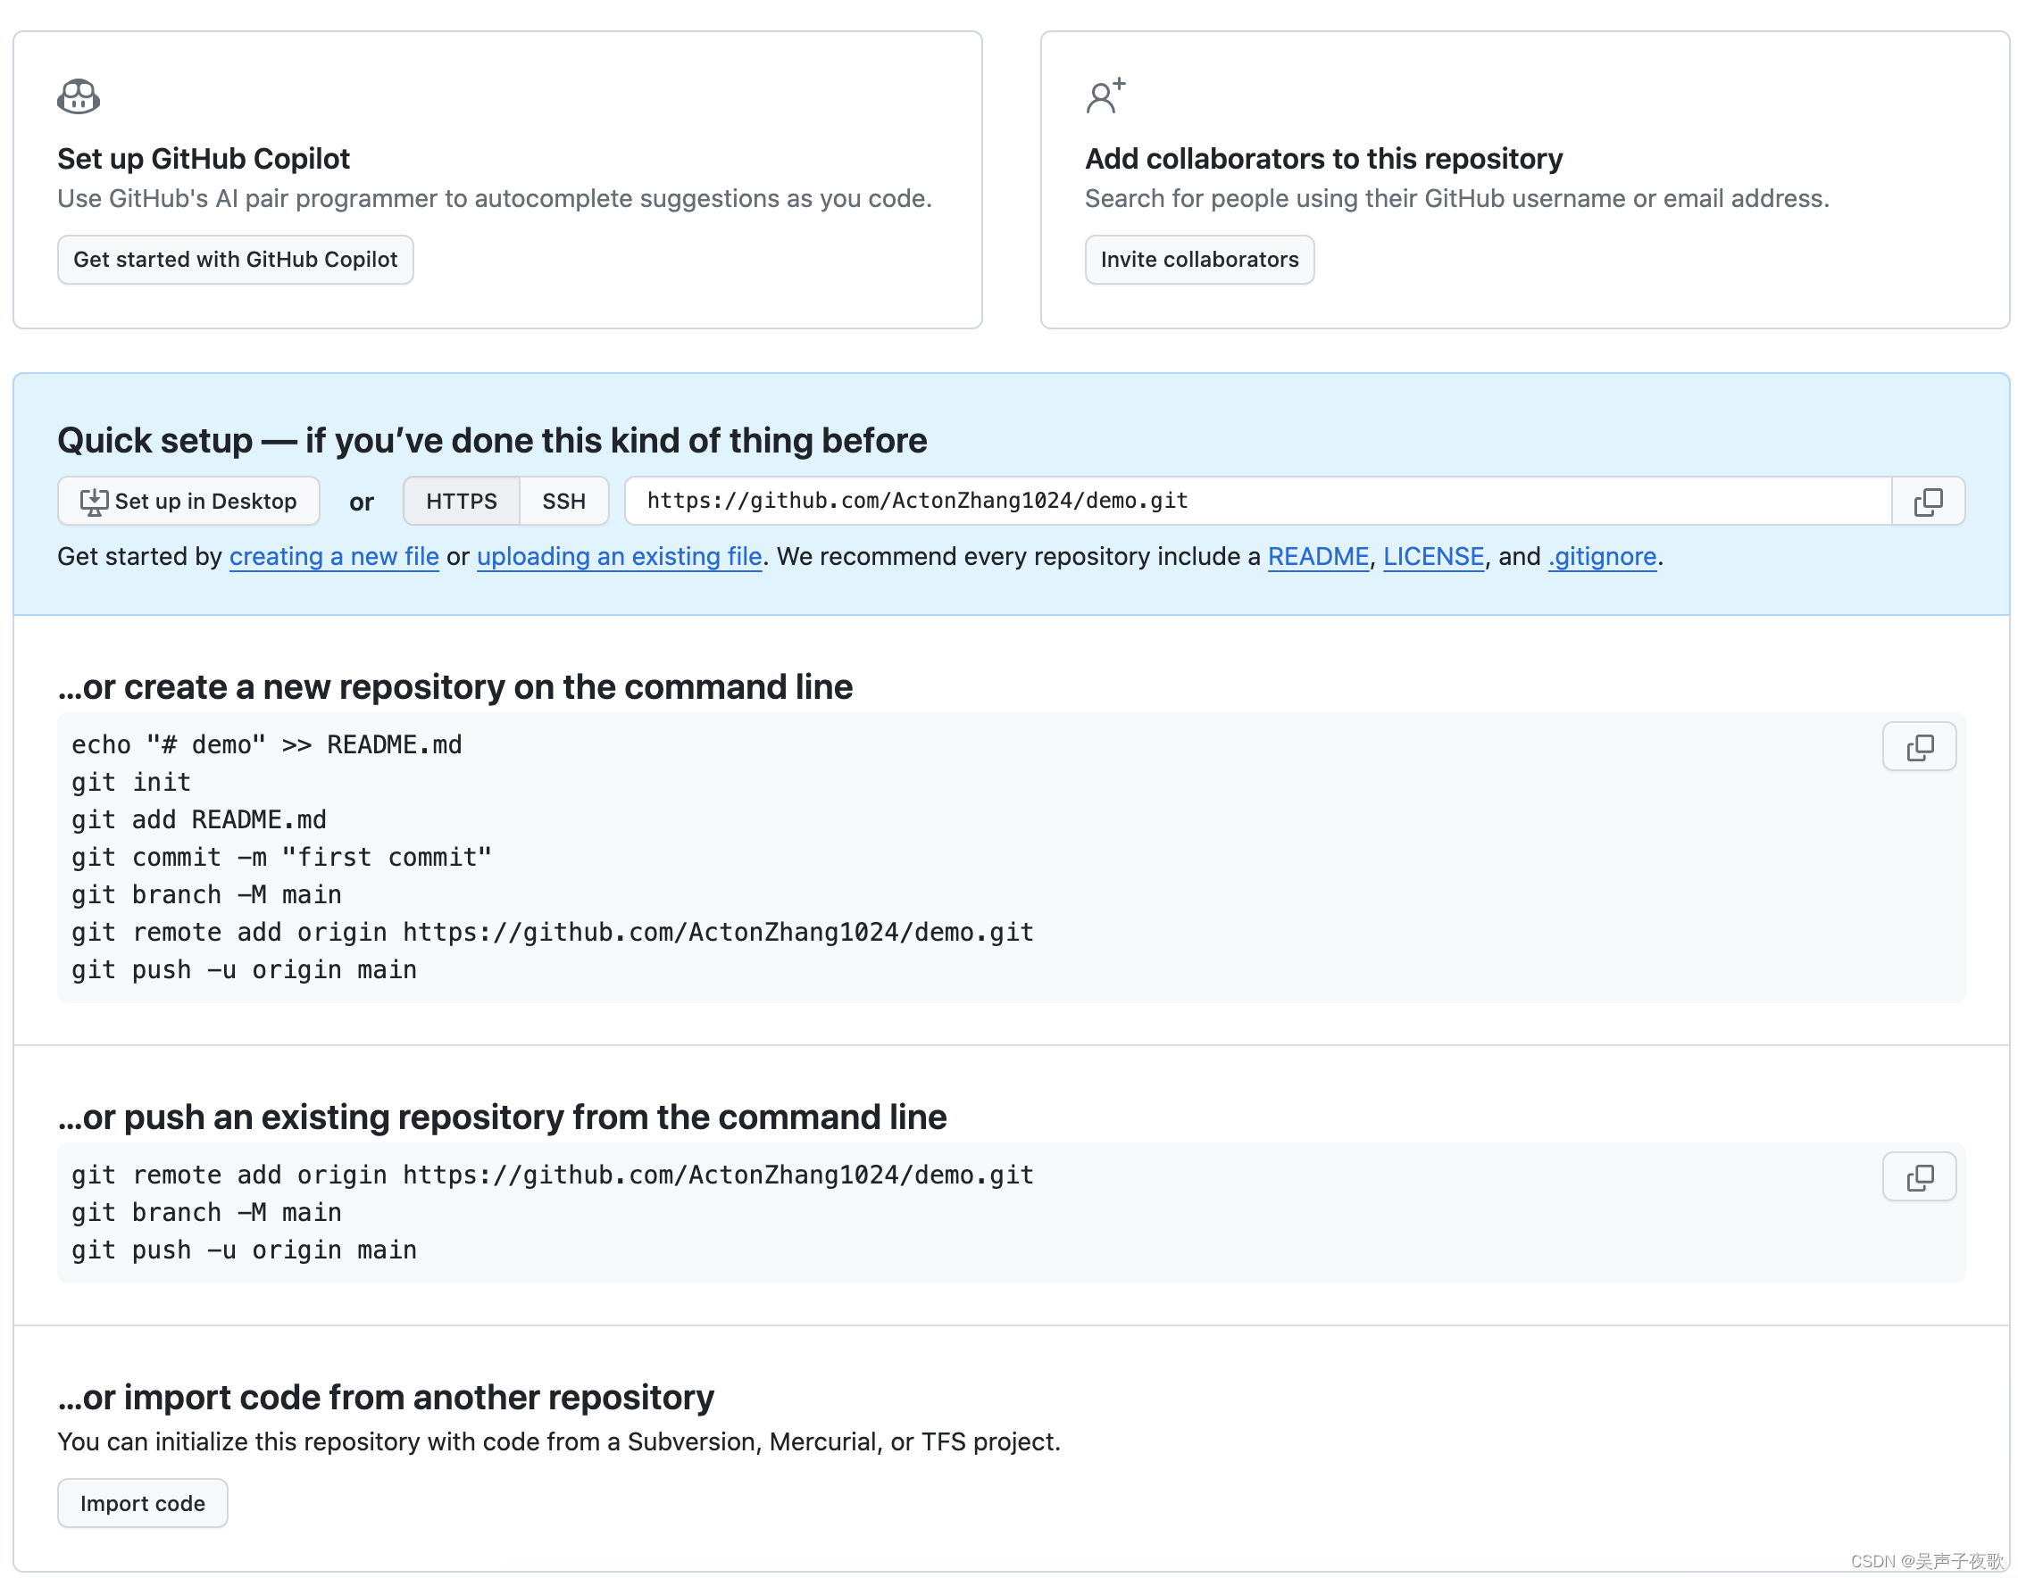Screen dimensions: 2018x1578
Task: Click the 'git init' command line
Action: 131,783
